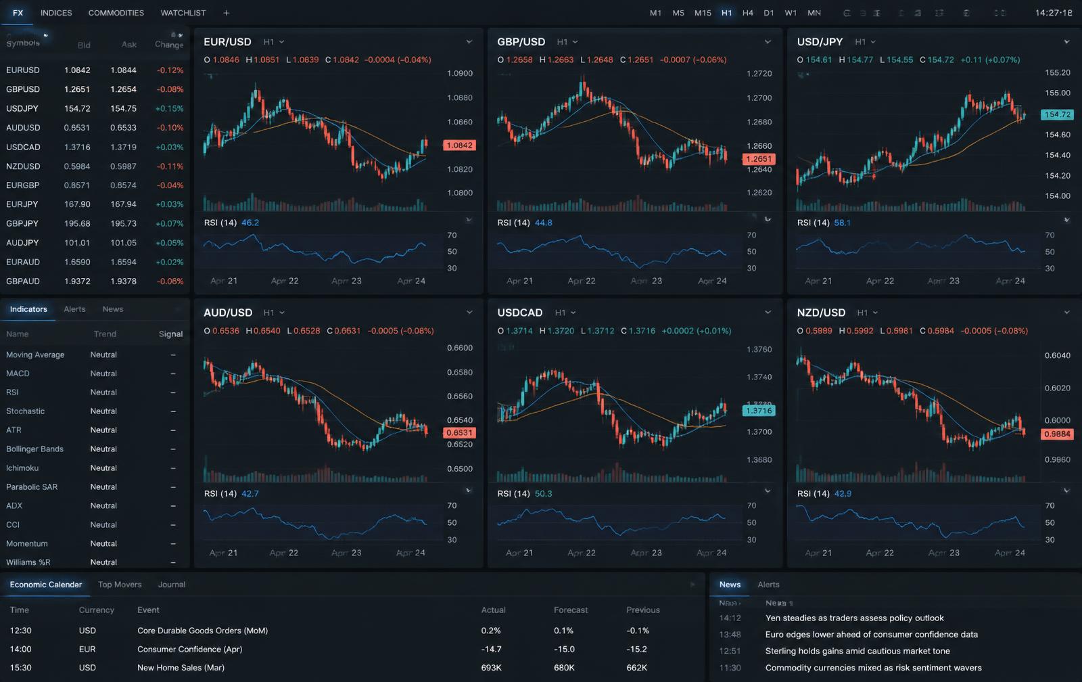Screen dimensions: 1082x682
Task: Collapse the USD/JPY RSI pane chevron
Action: (1066, 220)
